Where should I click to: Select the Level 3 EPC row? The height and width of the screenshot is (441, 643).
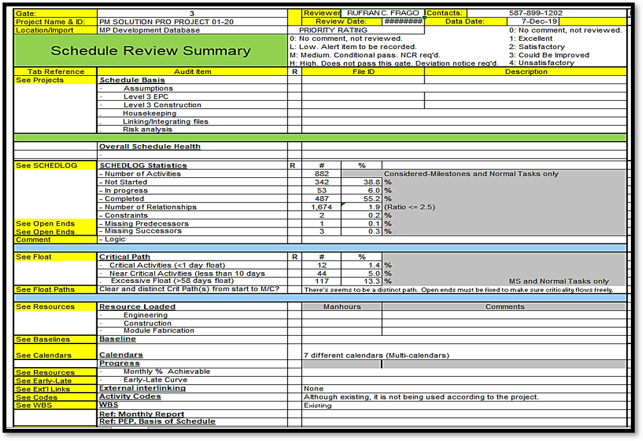point(192,97)
